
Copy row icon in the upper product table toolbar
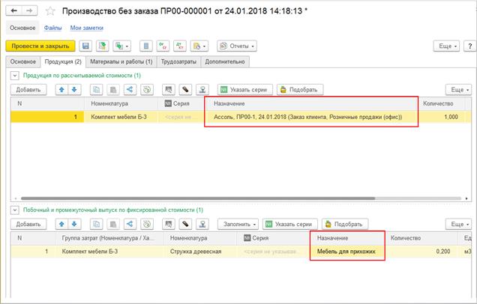point(97,90)
